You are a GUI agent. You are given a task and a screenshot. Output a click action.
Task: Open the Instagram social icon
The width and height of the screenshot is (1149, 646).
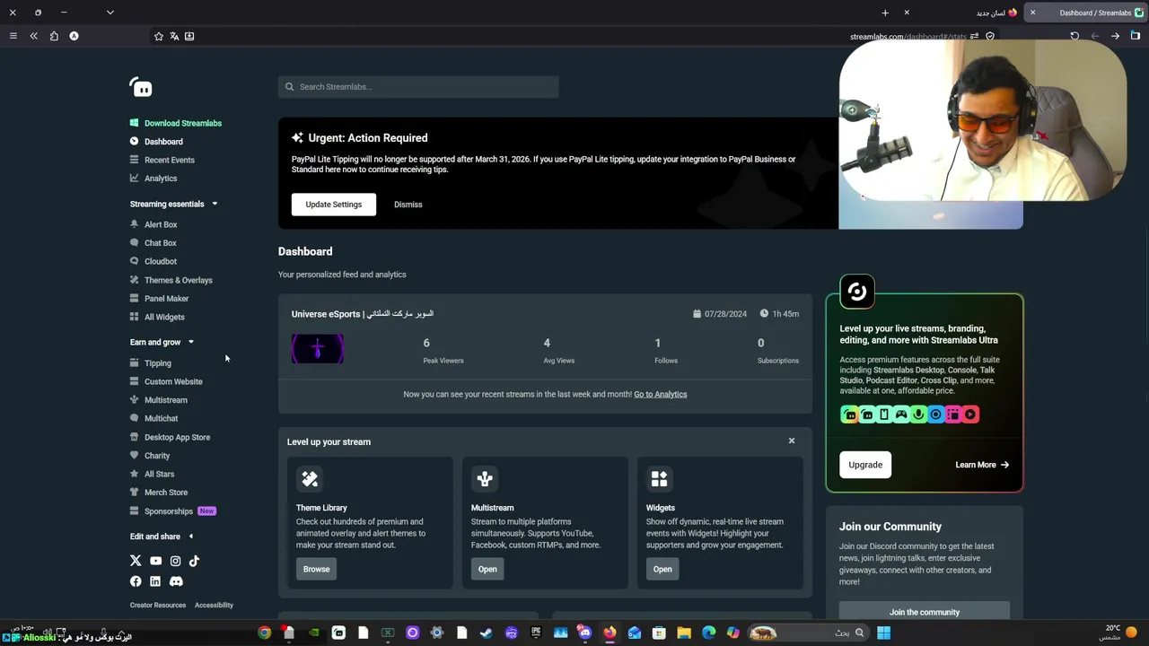pyautogui.click(x=175, y=561)
